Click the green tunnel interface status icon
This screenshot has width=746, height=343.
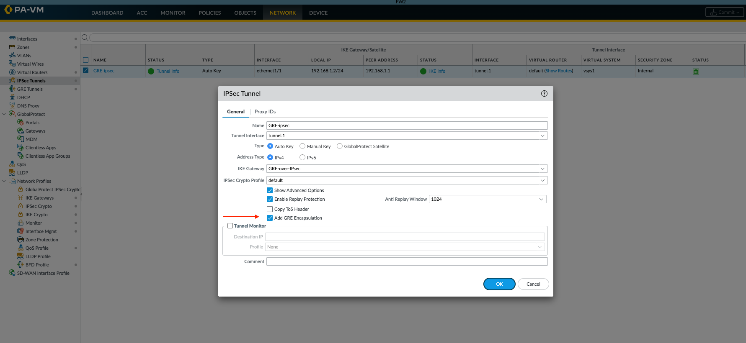click(696, 71)
